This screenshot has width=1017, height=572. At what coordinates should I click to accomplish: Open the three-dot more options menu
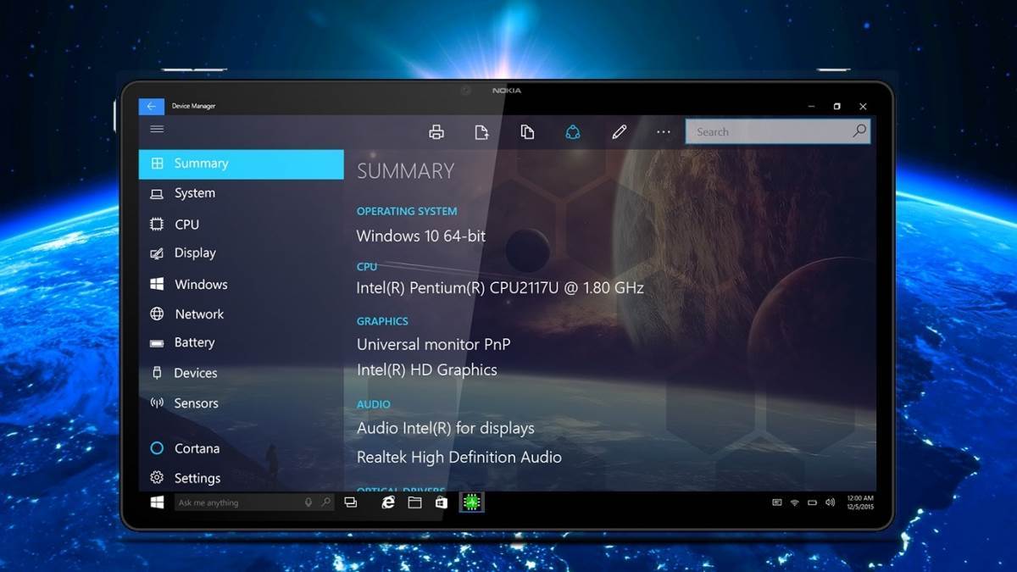[664, 132]
